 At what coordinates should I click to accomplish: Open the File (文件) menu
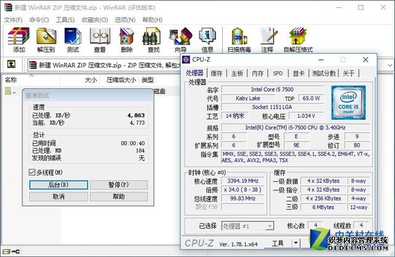[13, 20]
